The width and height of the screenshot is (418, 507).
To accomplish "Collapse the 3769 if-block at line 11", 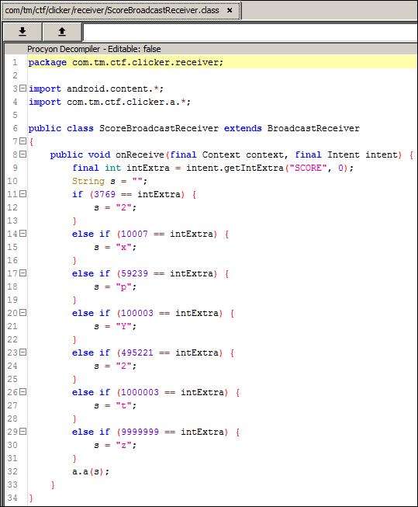I will [22, 193].
